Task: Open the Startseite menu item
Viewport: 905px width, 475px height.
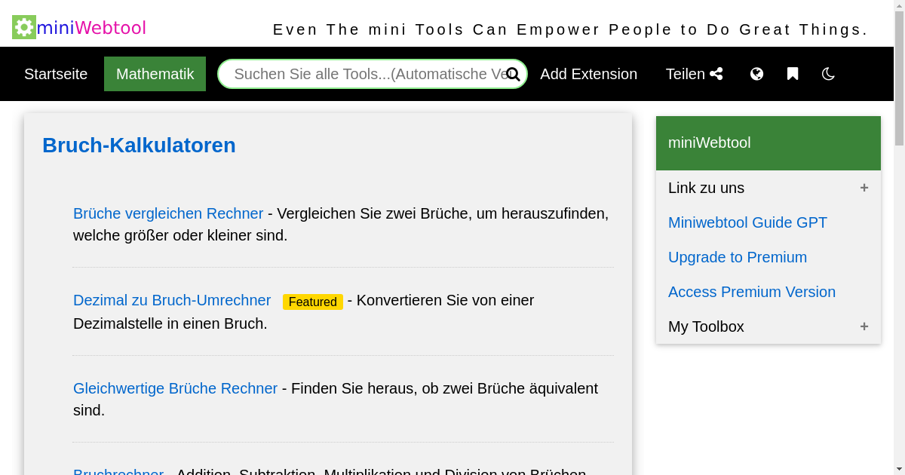Action: click(56, 74)
